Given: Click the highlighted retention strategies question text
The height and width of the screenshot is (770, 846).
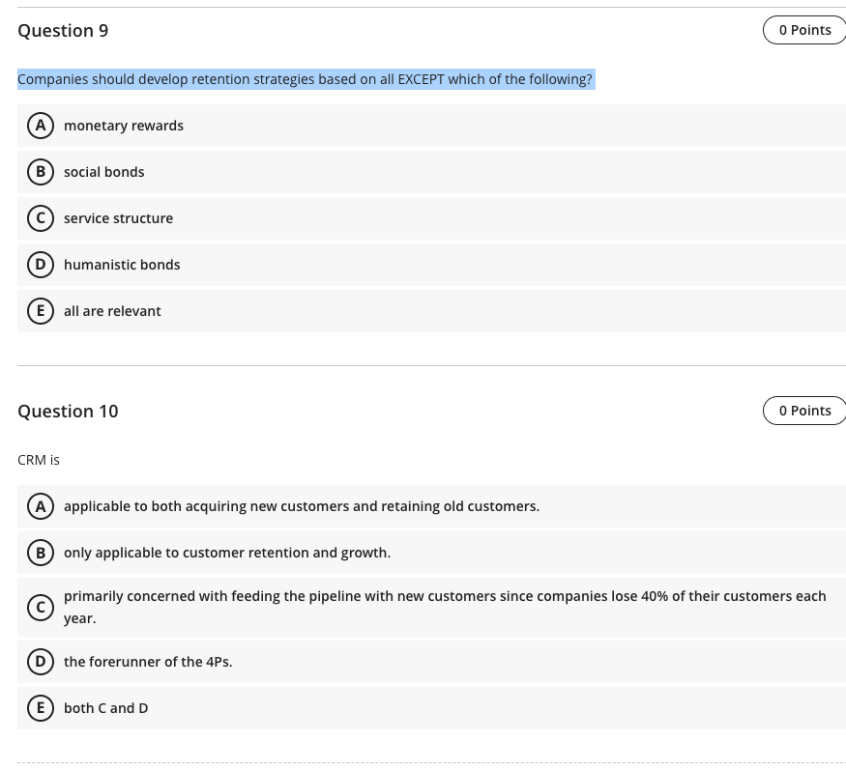Looking at the screenshot, I should [305, 79].
